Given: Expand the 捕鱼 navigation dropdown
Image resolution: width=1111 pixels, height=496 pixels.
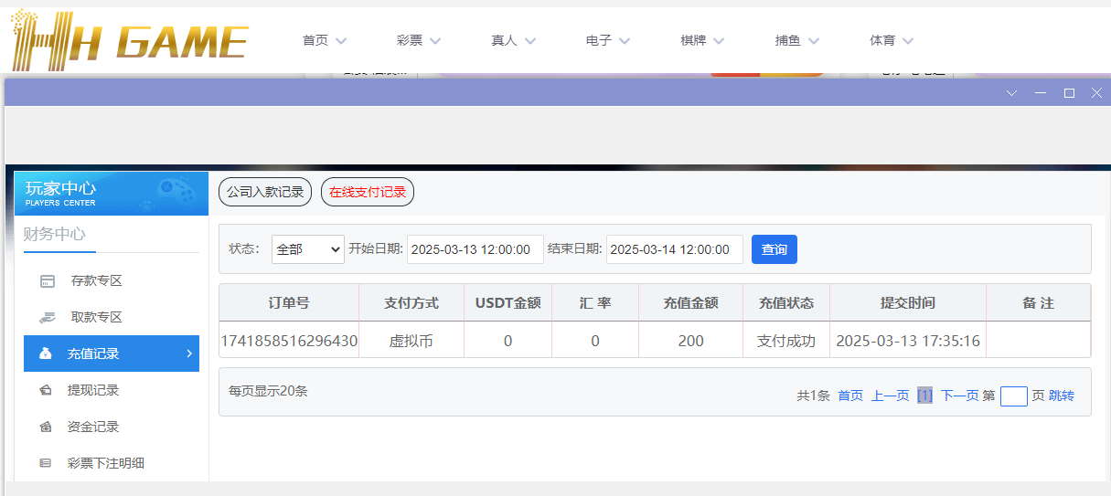Looking at the screenshot, I should coord(814,41).
